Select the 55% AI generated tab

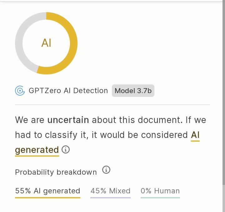[x=47, y=191]
